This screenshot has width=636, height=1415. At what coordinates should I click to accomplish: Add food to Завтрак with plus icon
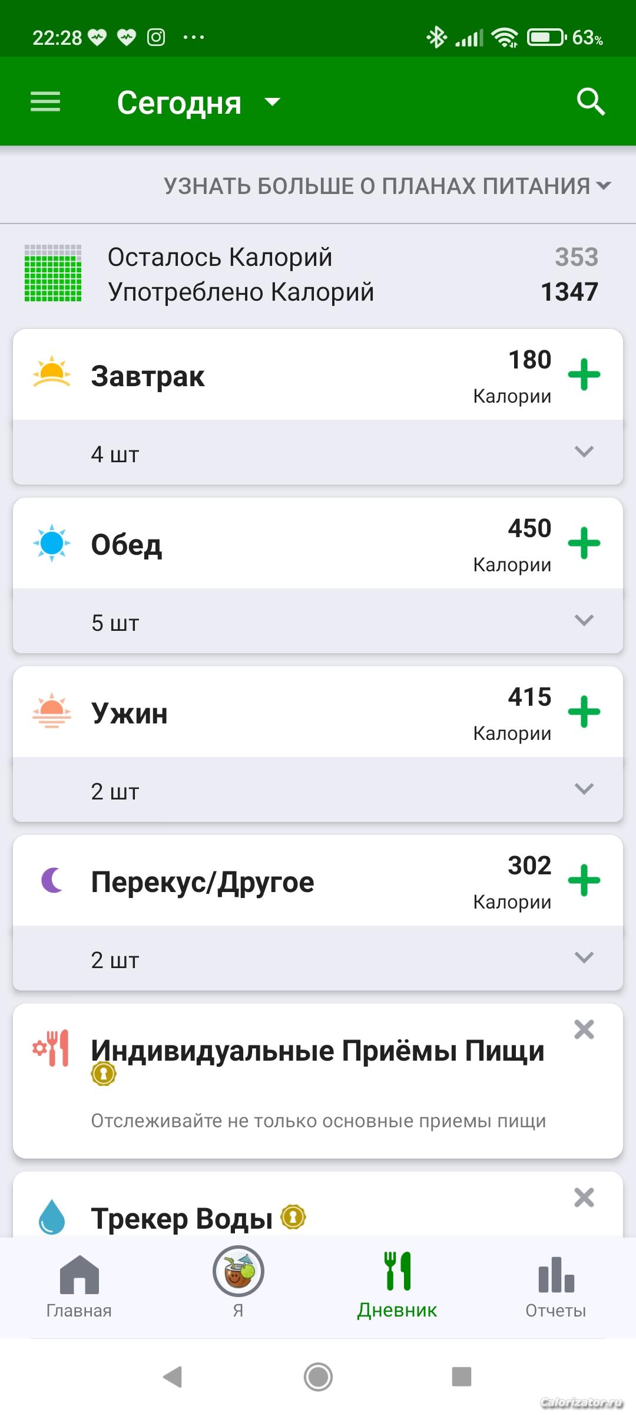pos(584,374)
